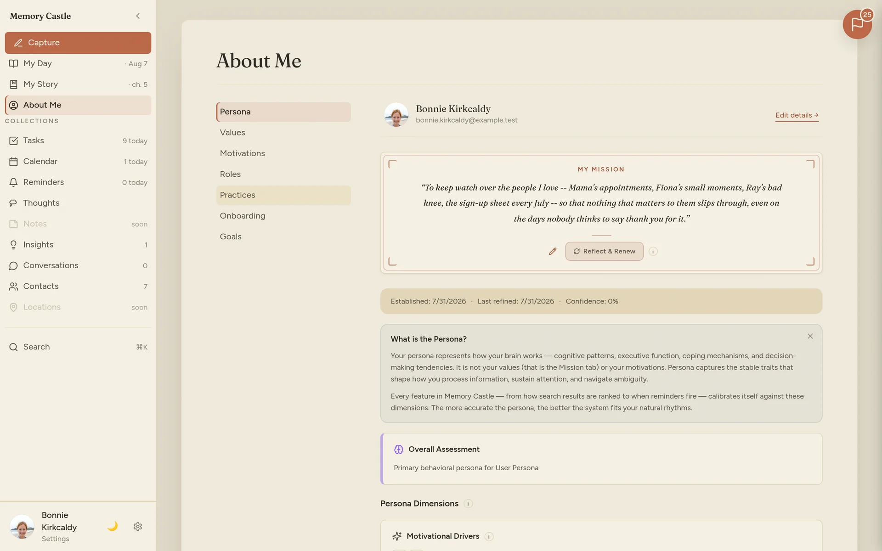Select the About Me person icon
This screenshot has height=551, width=882.
(x=13, y=105)
